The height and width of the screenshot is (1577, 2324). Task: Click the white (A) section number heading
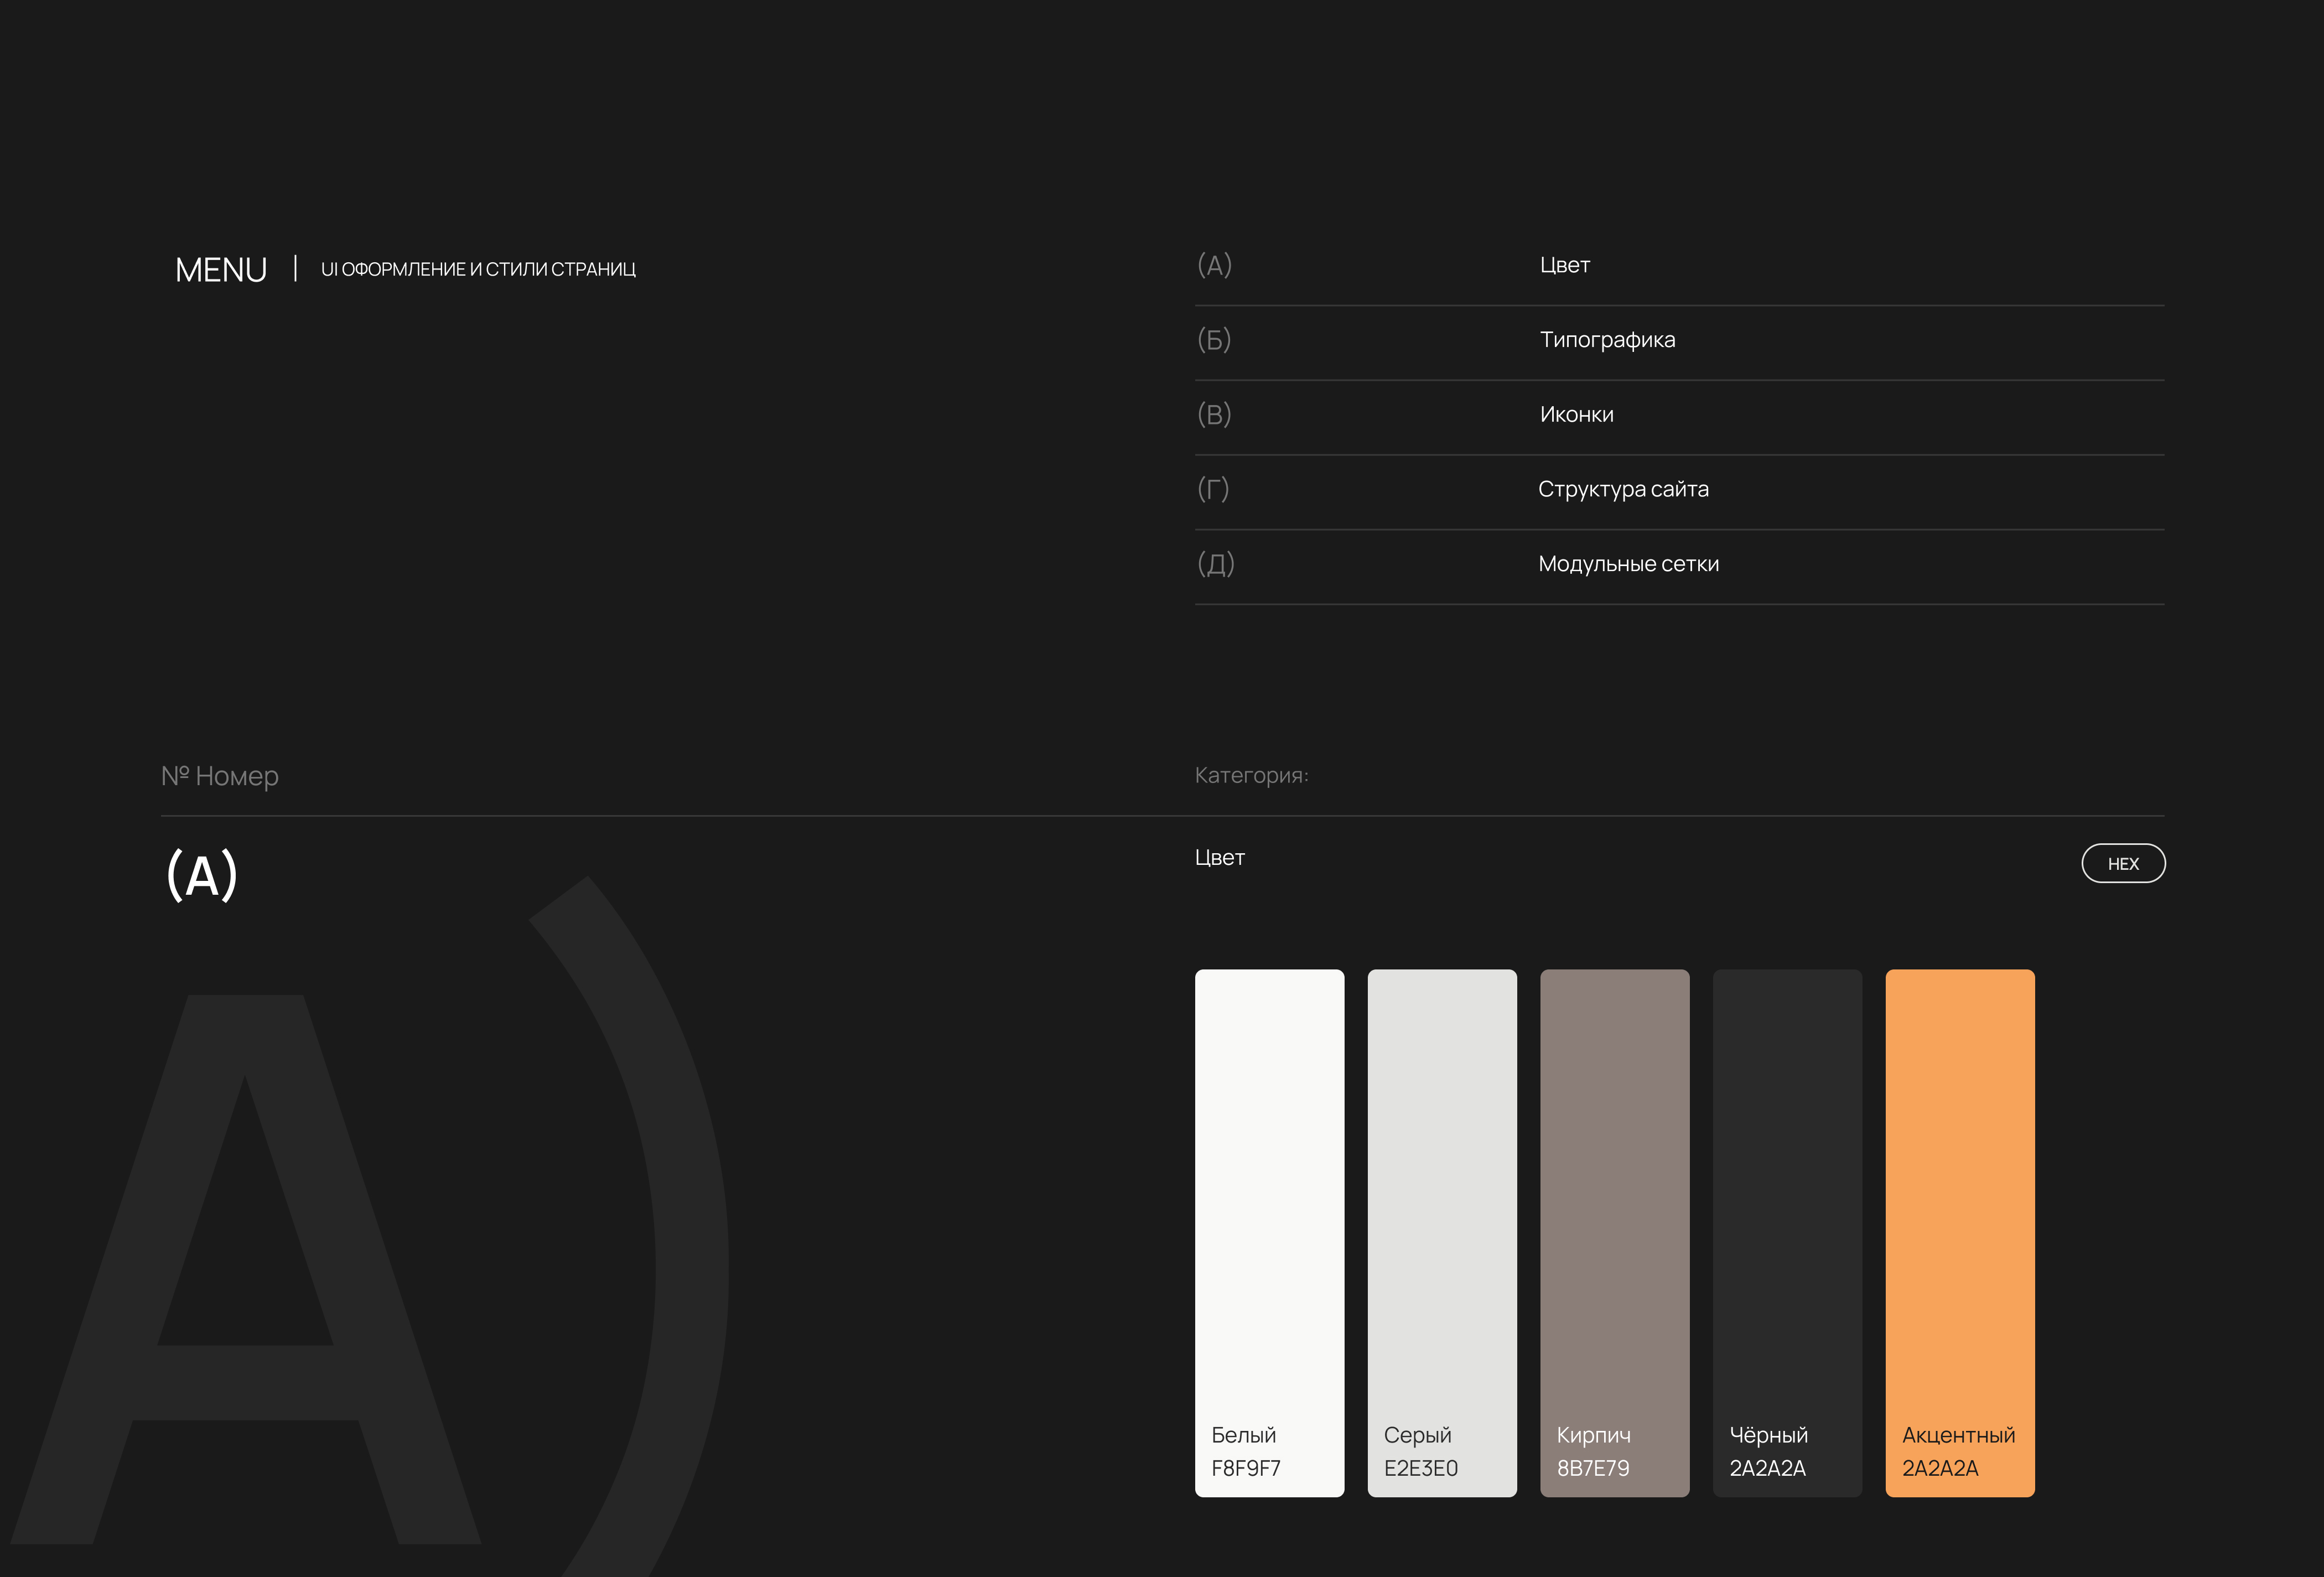pos(202,876)
